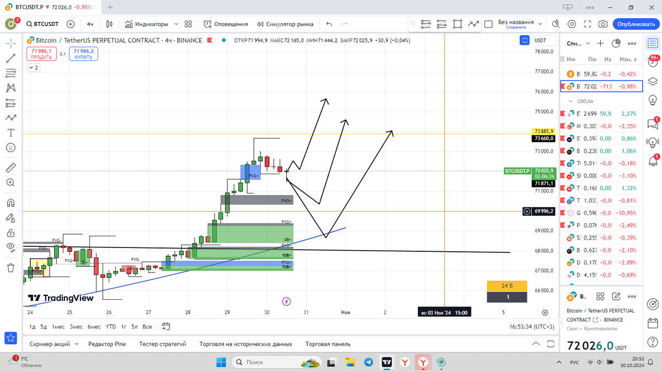Select layout checkbox beside Без названия

[x=488, y=24]
